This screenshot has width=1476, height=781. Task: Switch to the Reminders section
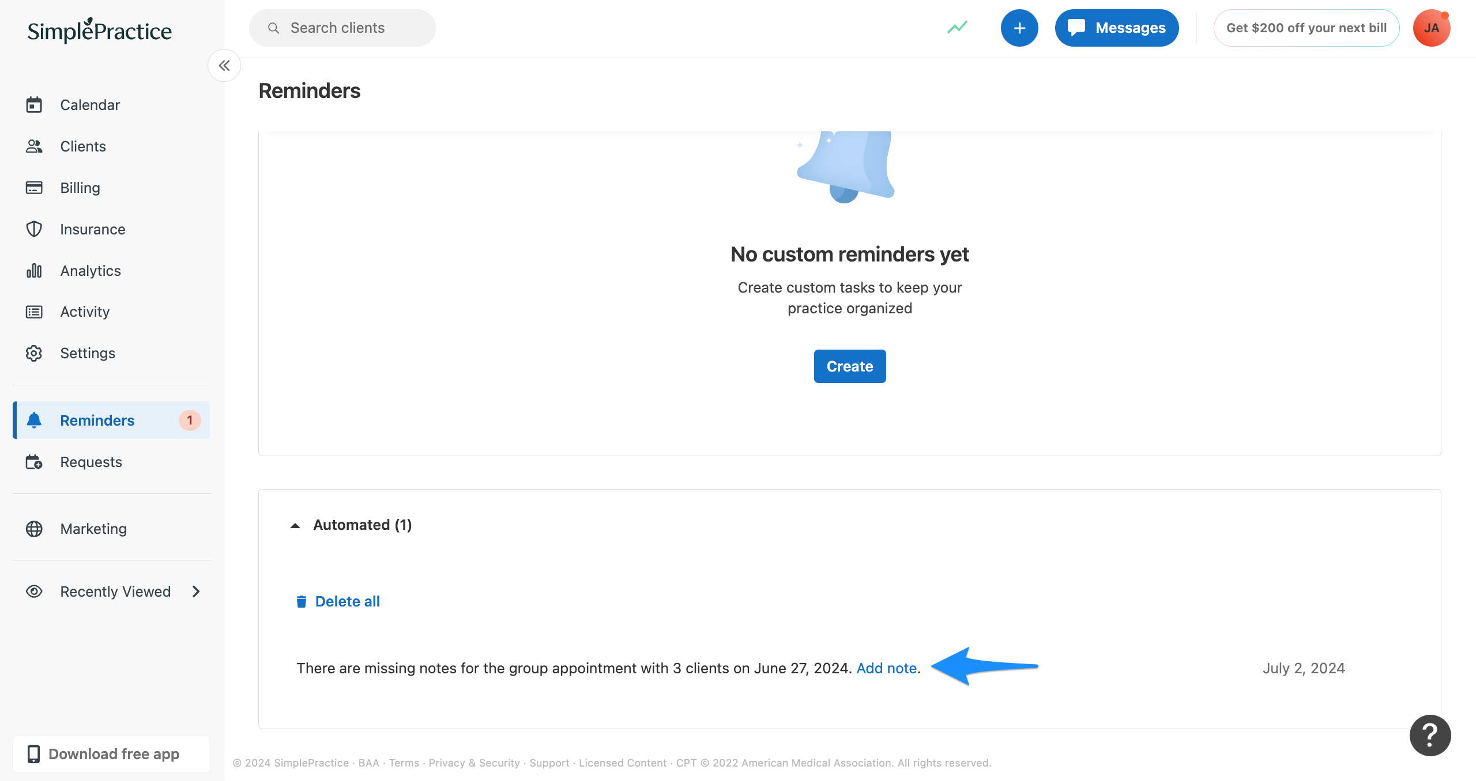[x=97, y=420]
